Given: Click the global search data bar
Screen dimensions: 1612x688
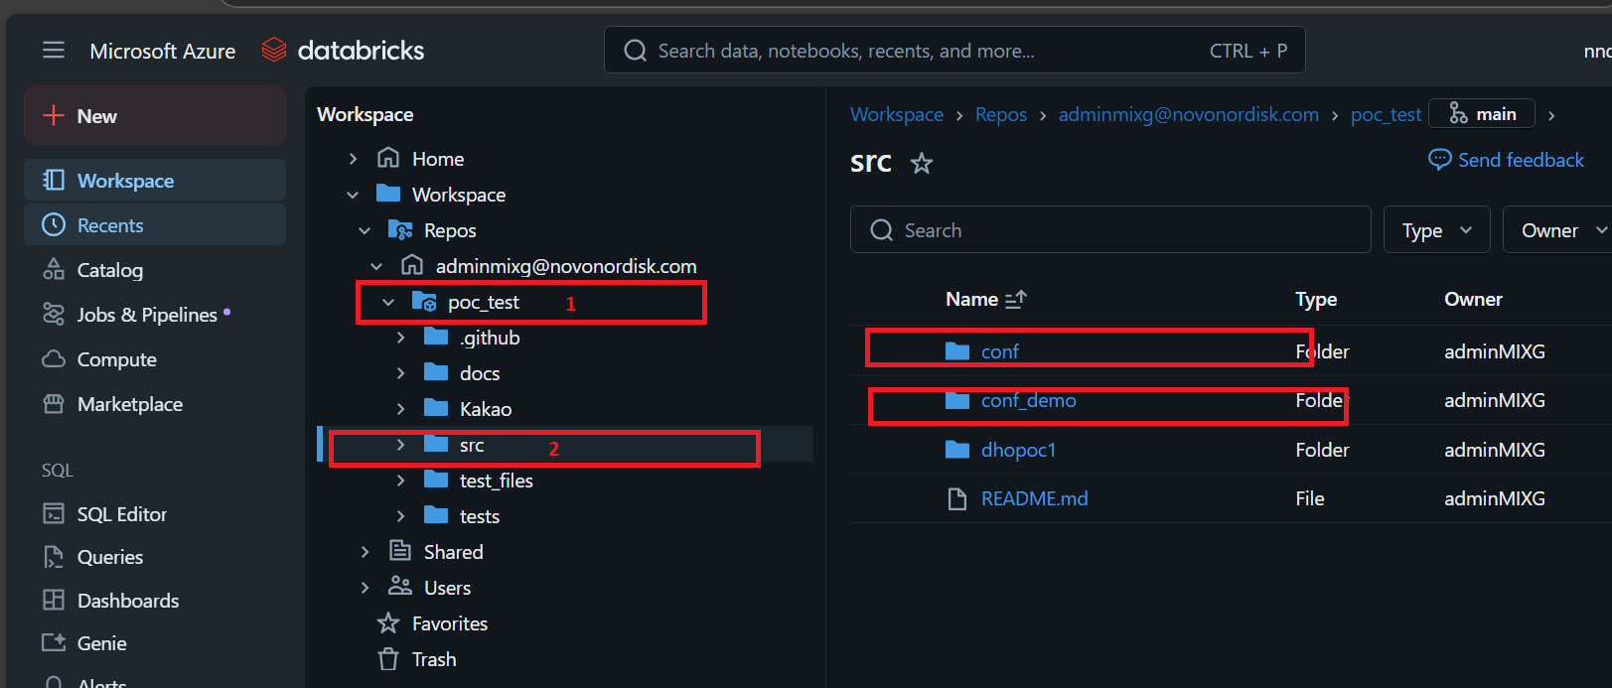Looking at the screenshot, I should coord(954,50).
